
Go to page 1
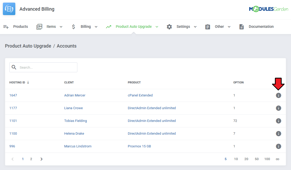pyautogui.click(x=23, y=159)
